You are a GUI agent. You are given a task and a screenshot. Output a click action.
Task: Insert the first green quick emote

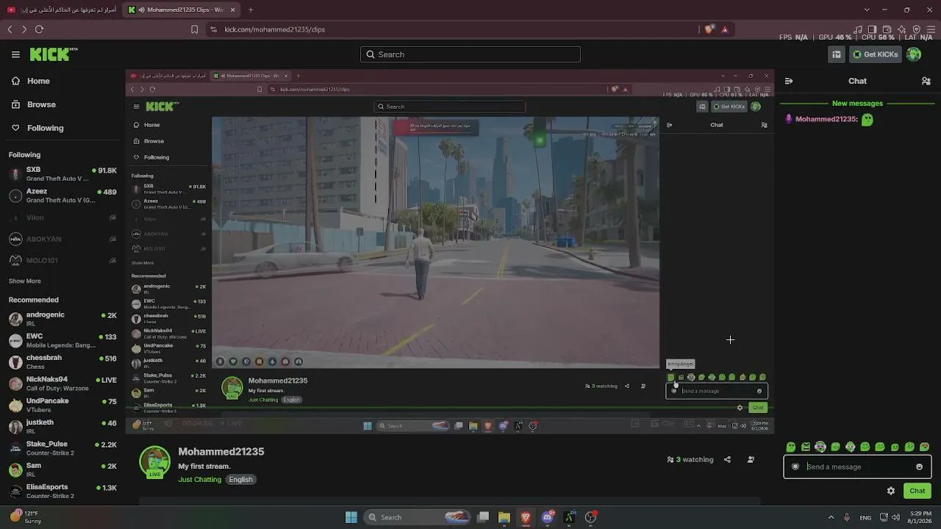pyautogui.click(x=791, y=447)
